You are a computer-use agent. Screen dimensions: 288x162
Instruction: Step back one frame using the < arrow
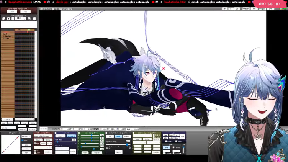tap(13, 19)
